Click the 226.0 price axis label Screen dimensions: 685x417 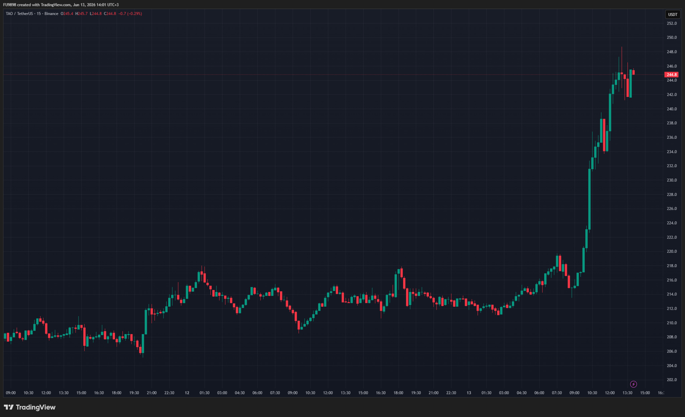(672, 208)
